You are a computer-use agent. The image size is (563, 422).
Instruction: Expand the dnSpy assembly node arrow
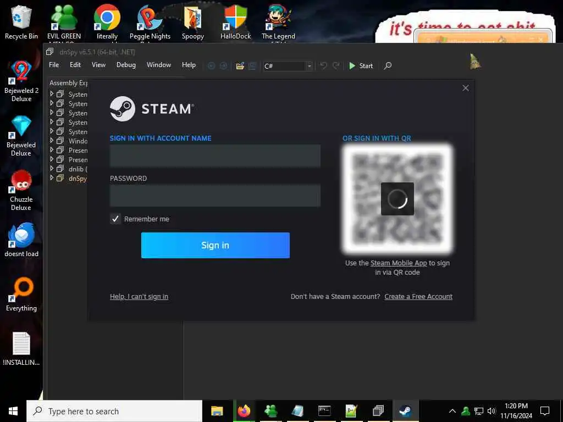(52, 177)
